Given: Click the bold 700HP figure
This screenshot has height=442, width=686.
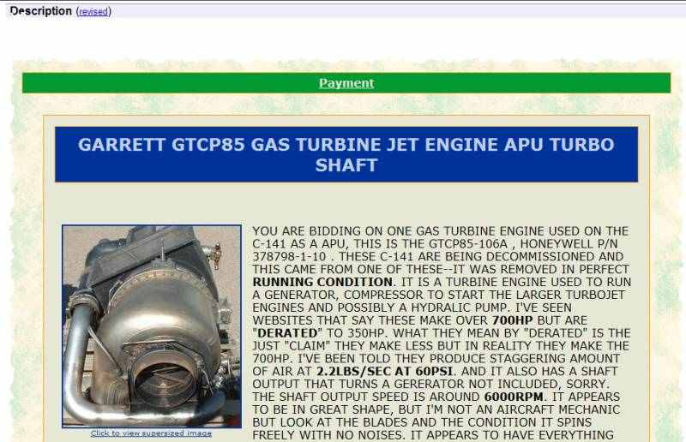Looking at the screenshot, I should [512, 320].
